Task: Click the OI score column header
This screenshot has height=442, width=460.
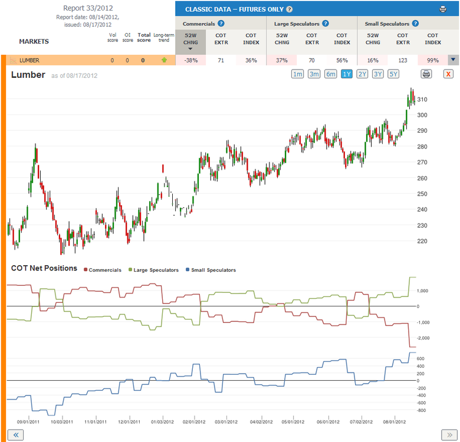Action: 127,37
